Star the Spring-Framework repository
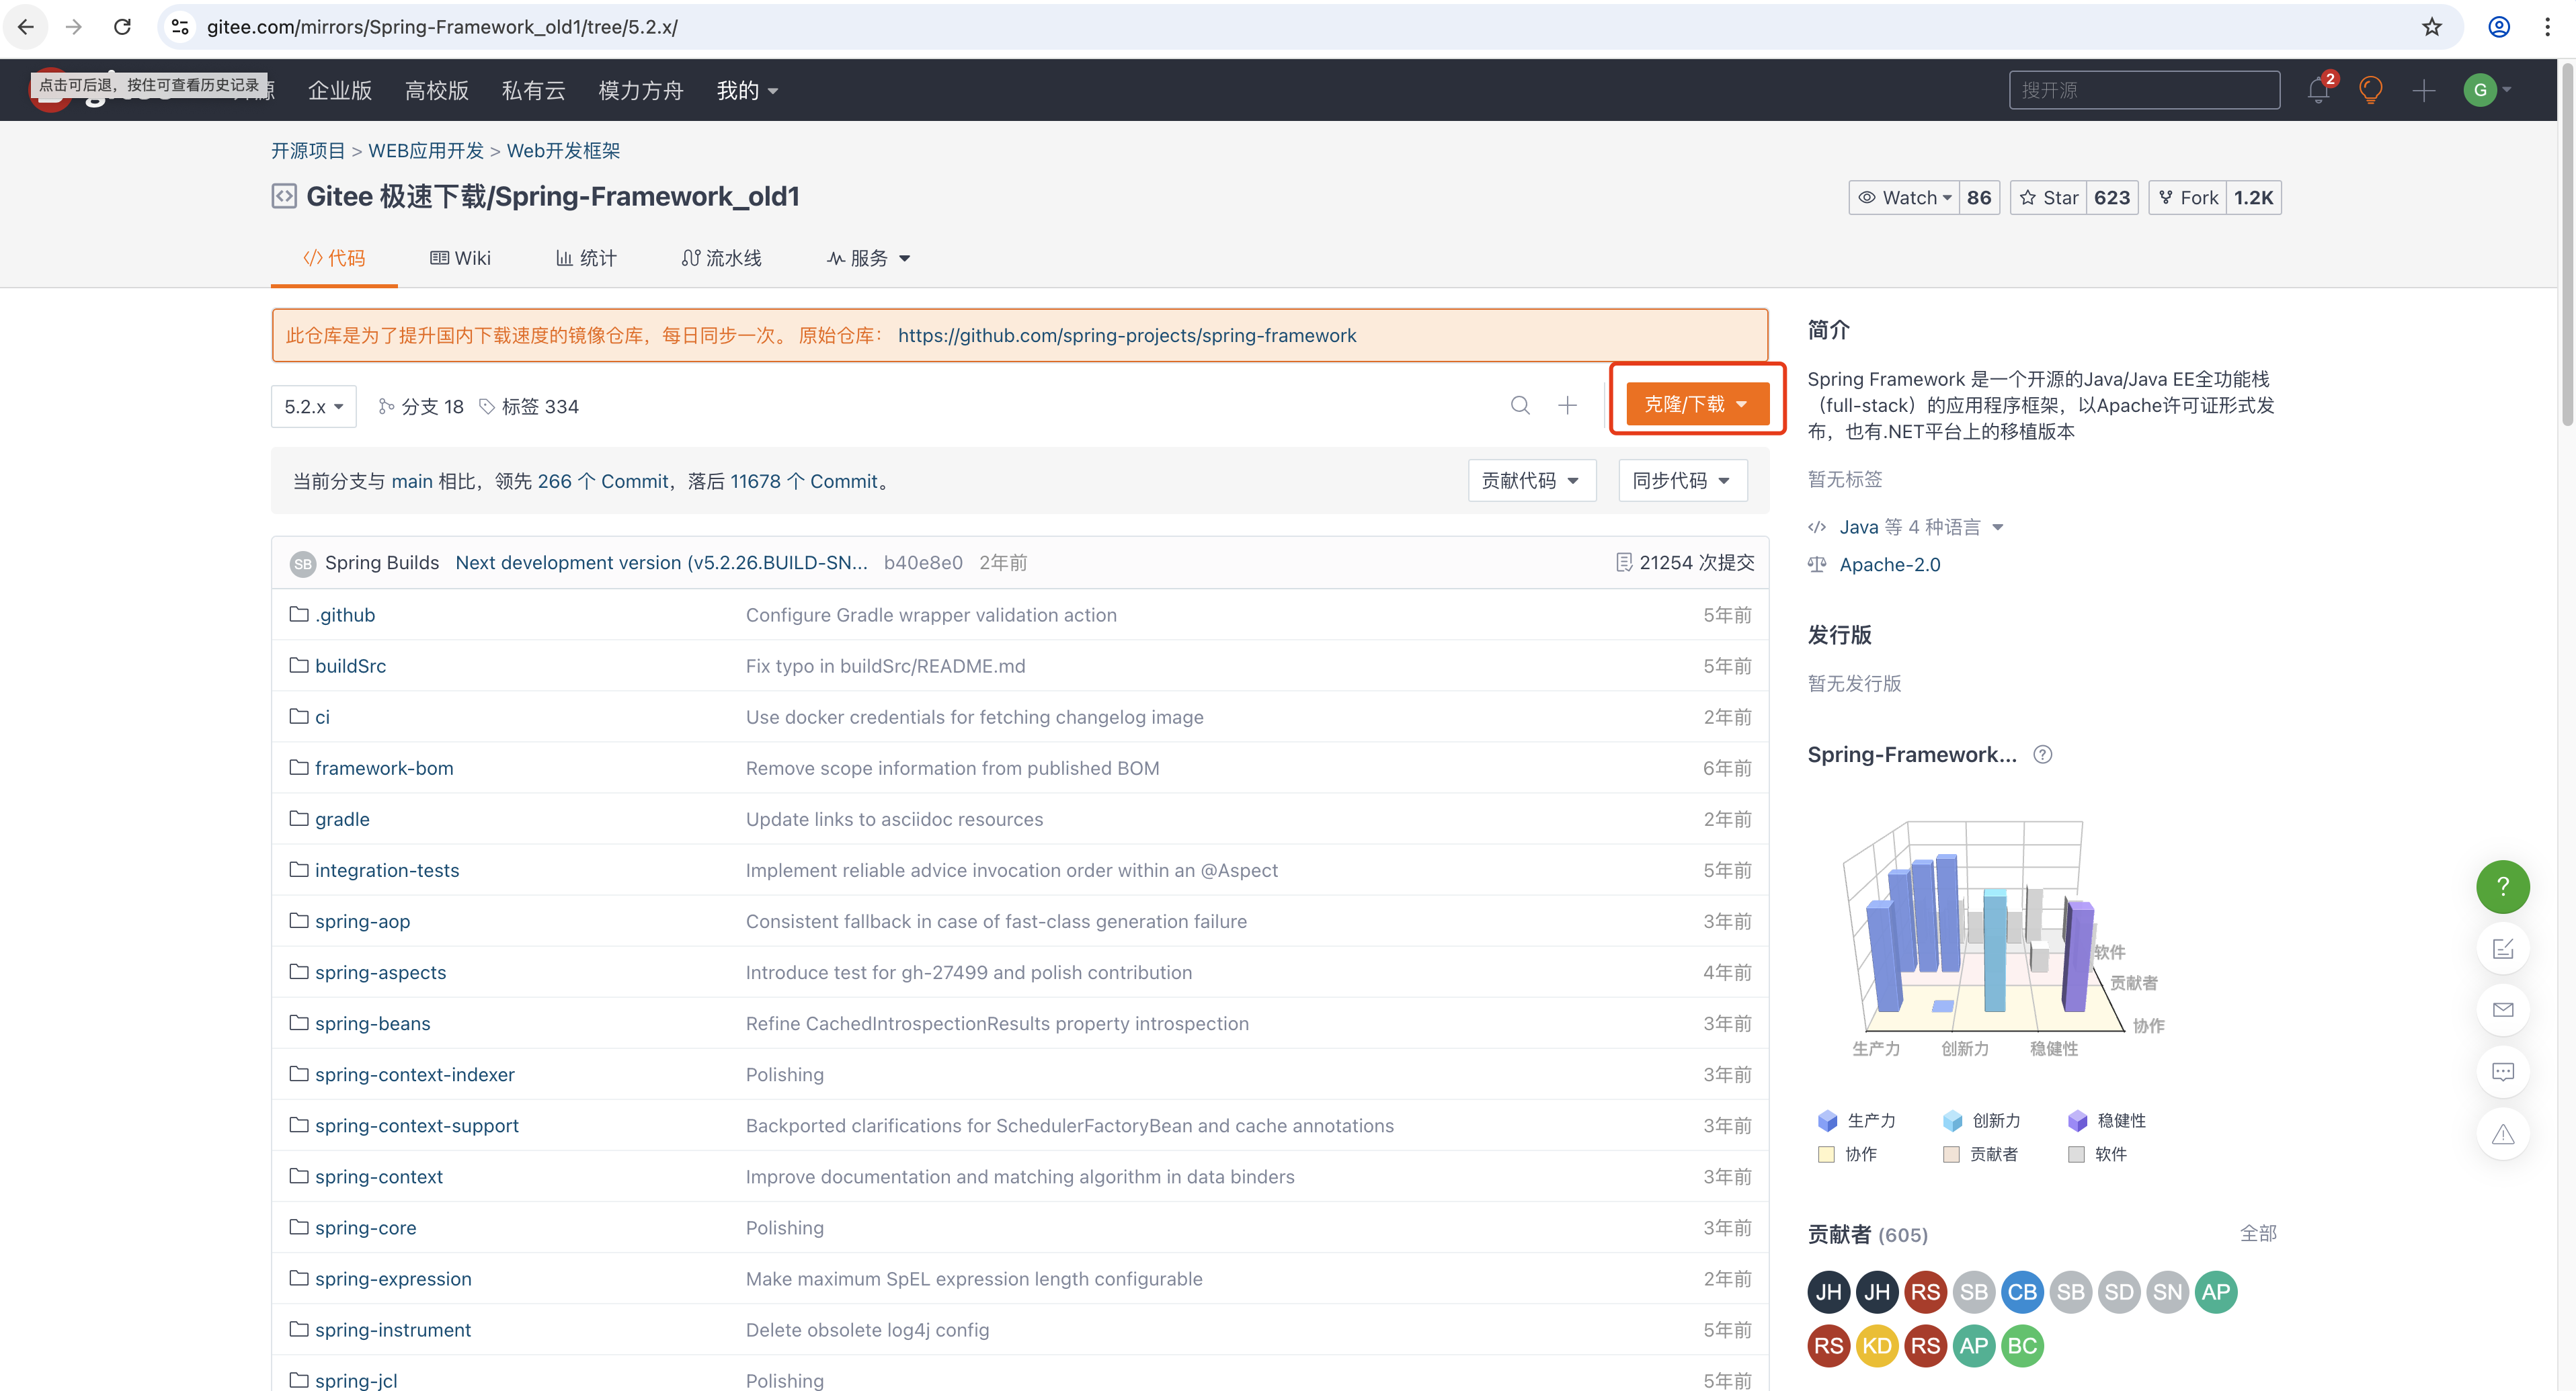The image size is (2576, 1391). coord(2048,198)
